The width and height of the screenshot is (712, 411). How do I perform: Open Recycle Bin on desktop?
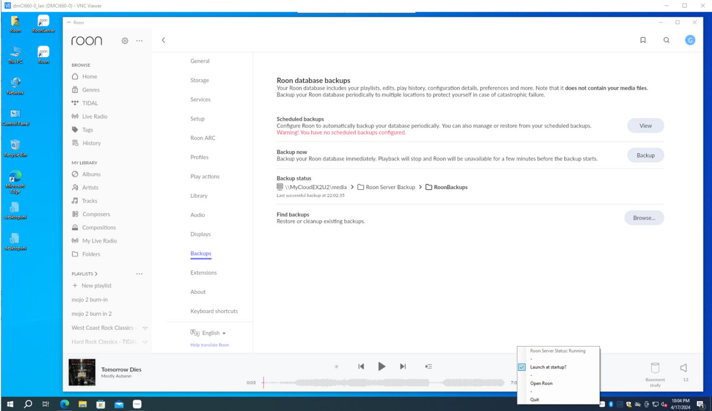point(15,149)
